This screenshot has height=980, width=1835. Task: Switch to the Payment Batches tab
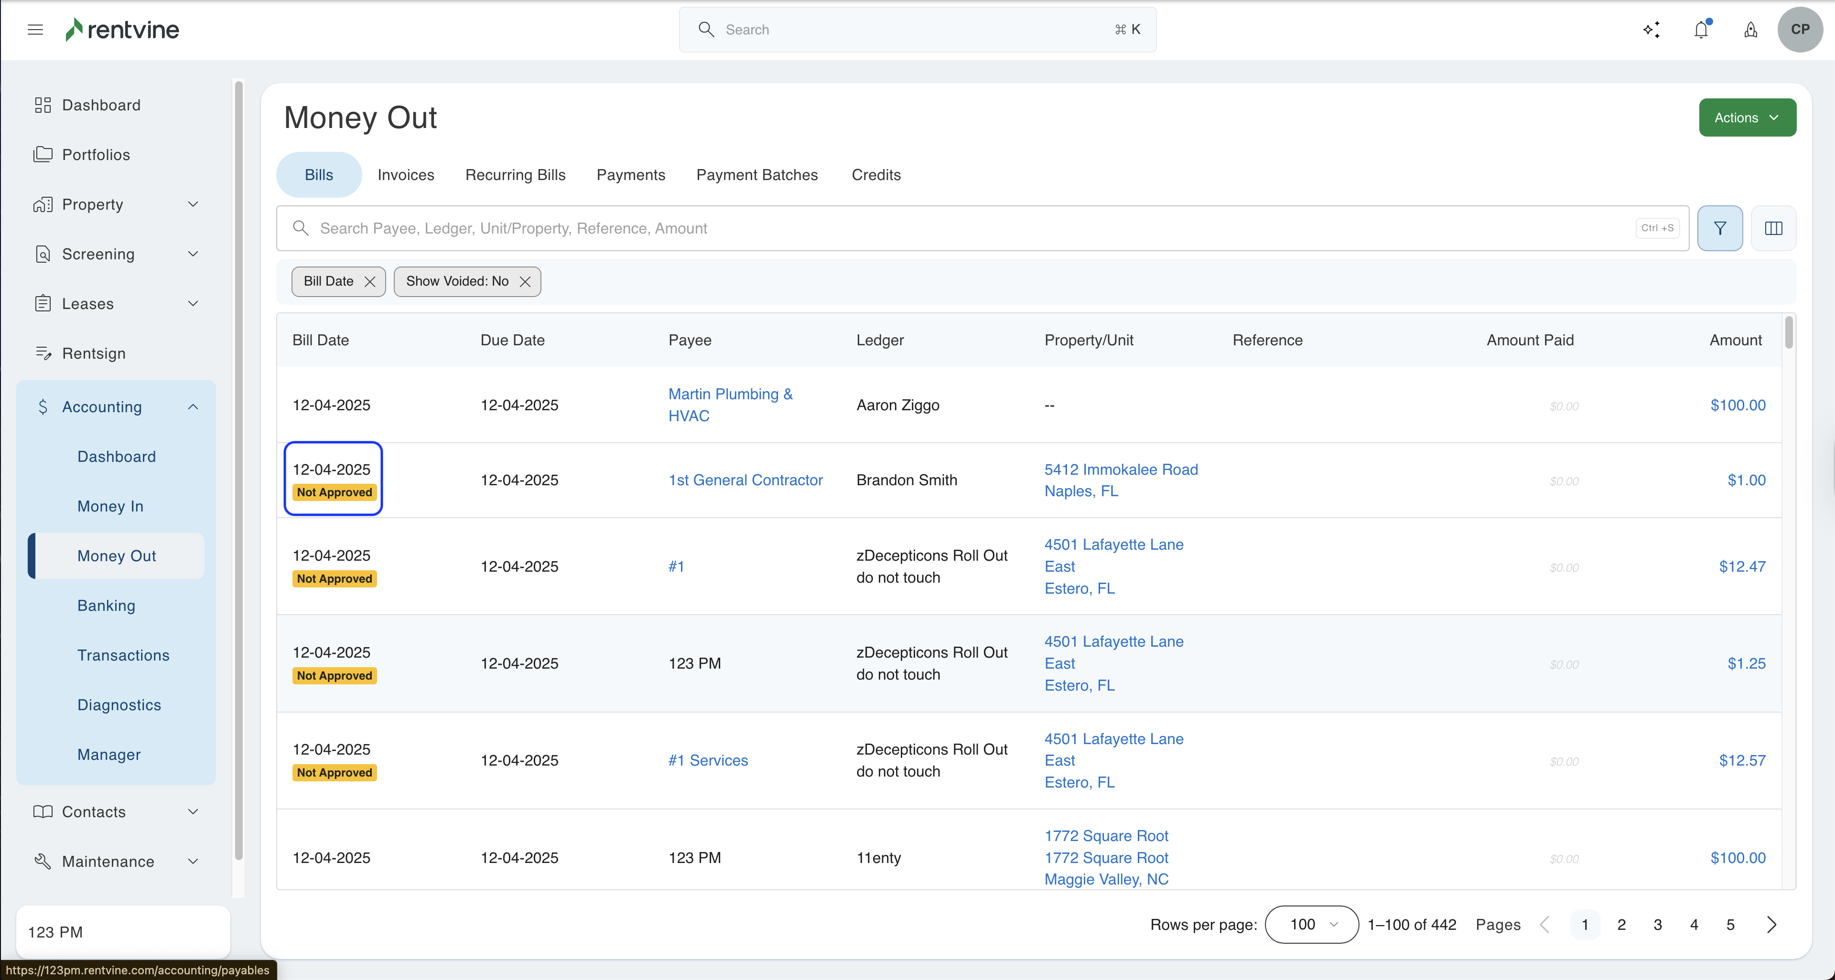pyautogui.click(x=756, y=175)
